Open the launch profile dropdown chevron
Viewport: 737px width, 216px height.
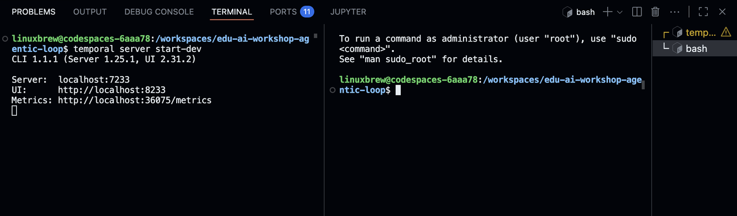[620, 12]
